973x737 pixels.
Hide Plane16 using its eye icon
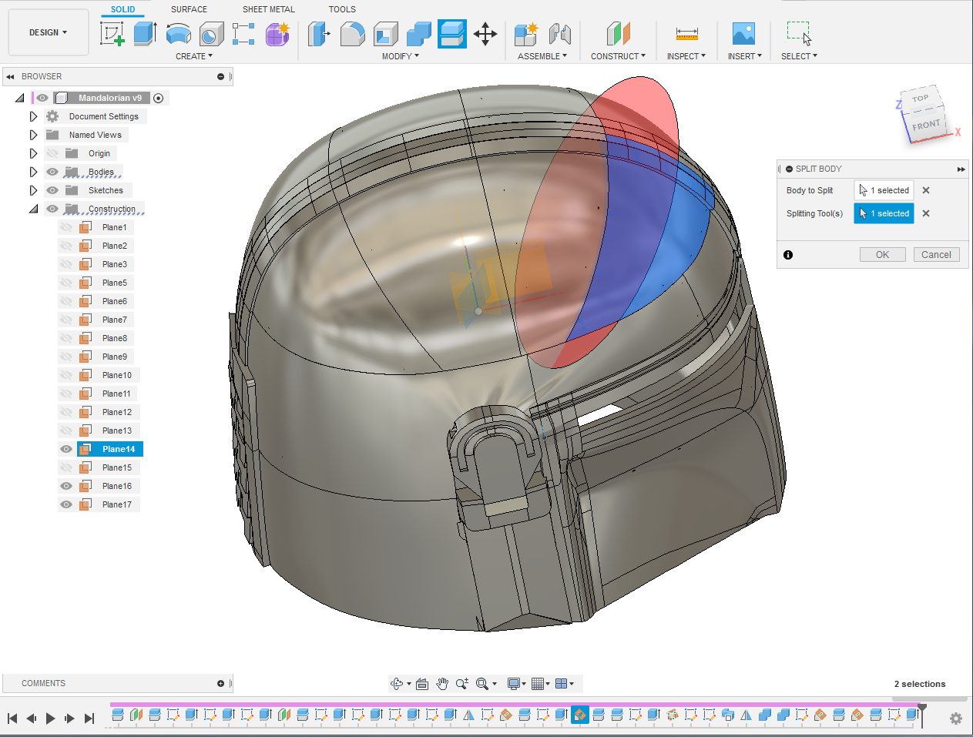[x=66, y=486]
